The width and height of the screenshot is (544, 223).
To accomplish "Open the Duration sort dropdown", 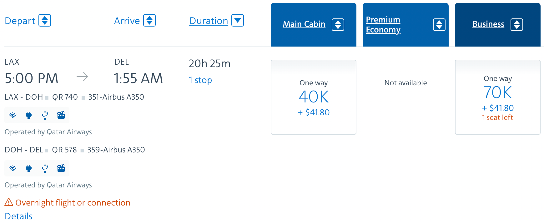I will (x=238, y=20).
